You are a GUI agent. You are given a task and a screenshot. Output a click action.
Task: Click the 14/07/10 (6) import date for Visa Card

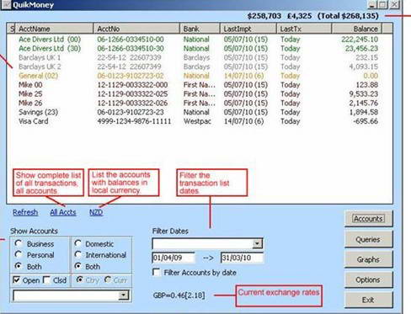pos(243,121)
